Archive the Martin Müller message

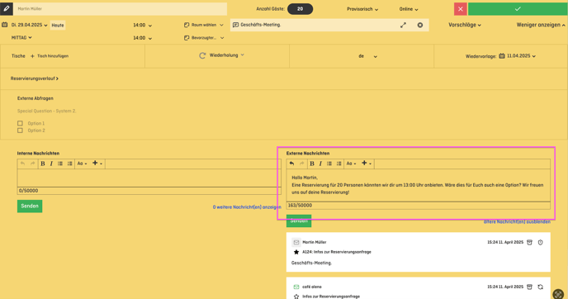(x=529, y=243)
